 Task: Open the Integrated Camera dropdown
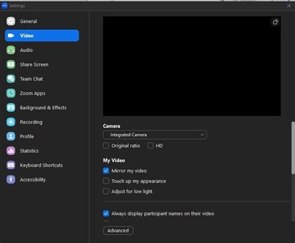click(x=155, y=135)
